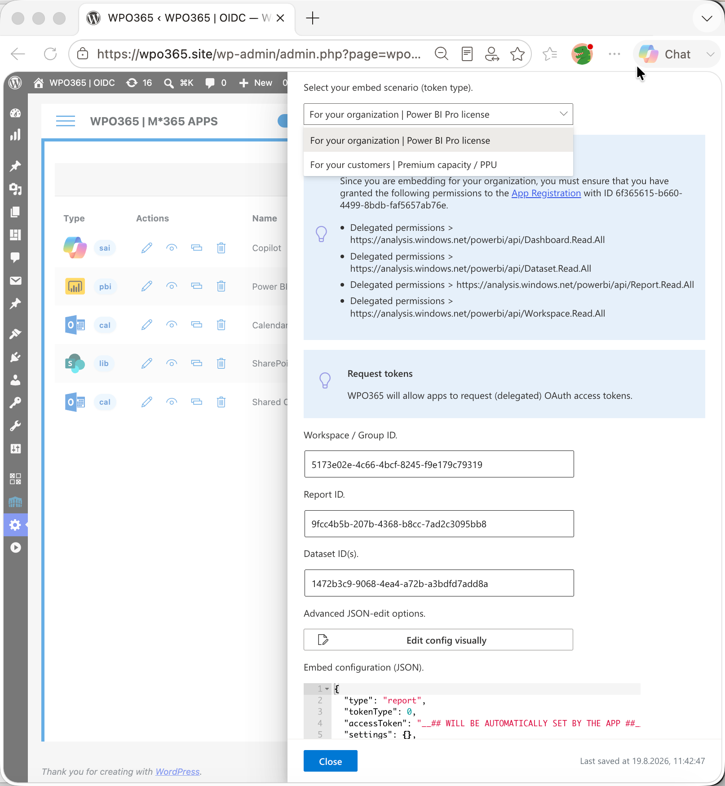Screen dimensions: 725x786
Task: Open the Plugins icon in WordPress sidebar
Action: [16, 357]
